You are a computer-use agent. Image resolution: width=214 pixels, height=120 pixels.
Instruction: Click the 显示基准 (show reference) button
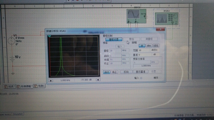coord(141,71)
